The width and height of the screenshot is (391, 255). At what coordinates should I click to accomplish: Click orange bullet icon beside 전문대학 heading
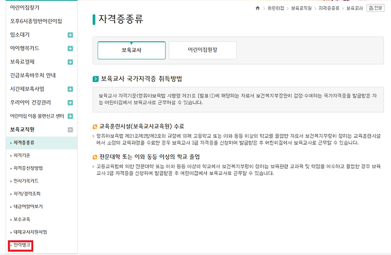click(94, 157)
